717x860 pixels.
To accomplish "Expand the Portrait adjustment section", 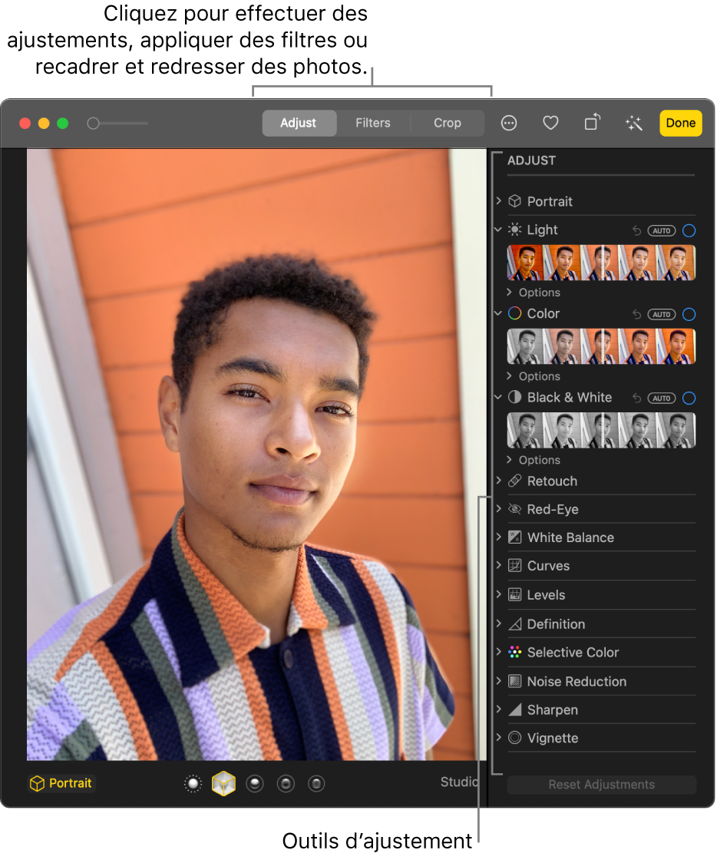I will 498,200.
